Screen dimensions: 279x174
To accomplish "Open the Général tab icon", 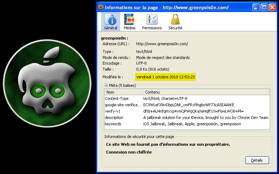I will [110, 22].
